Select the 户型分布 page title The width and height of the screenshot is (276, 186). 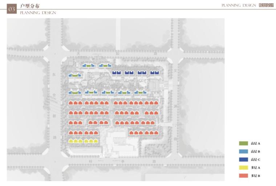pos(31,6)
